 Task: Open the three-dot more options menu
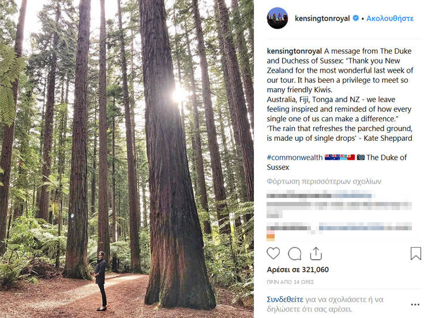(x=415, y=304)
